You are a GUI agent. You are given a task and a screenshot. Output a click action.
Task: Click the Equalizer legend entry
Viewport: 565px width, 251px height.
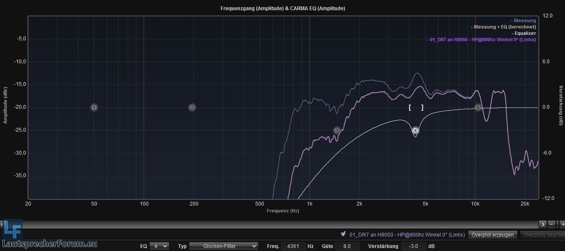click(524, 33)
